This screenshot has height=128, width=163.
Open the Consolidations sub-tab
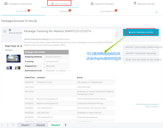(x=107, y=11)
